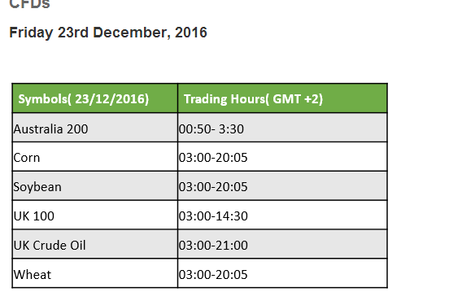Viewport: 449px width, 305px height.
Task: Click the 03:00-21:00 trading hours cell
Action: (x=282, y=244)
